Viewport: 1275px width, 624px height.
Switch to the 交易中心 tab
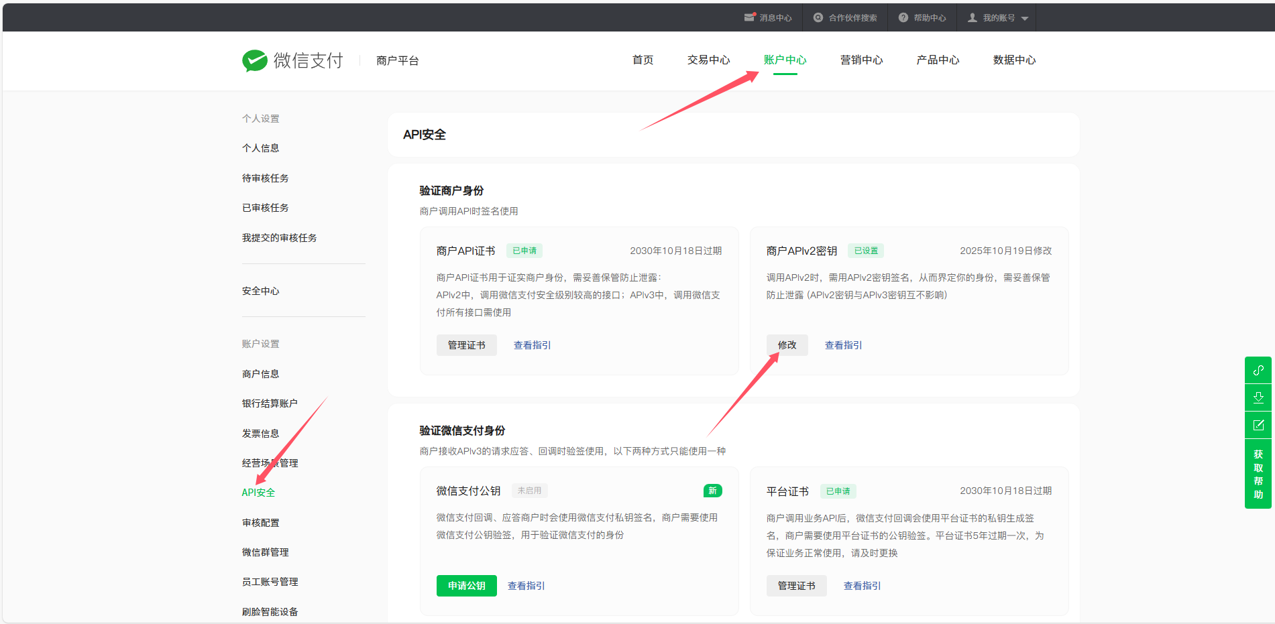pos(708,60)
